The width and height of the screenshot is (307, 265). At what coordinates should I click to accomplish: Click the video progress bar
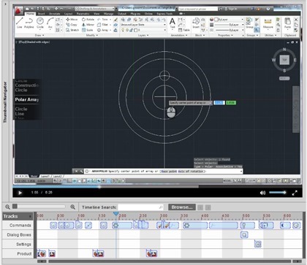click(157, 187)
